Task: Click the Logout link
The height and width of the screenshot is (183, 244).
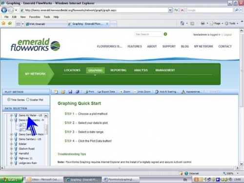Action: coord(227,35)
